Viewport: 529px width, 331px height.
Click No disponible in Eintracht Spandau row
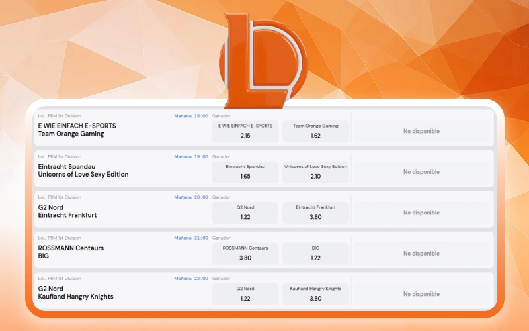point(421,172)
